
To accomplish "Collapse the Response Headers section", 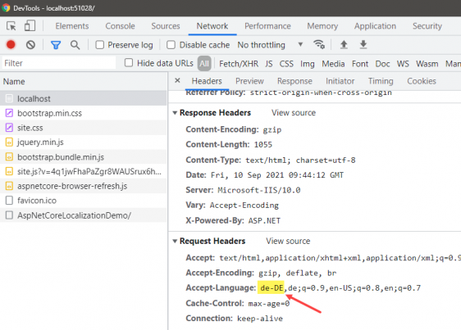I will [x=175, y=113].
